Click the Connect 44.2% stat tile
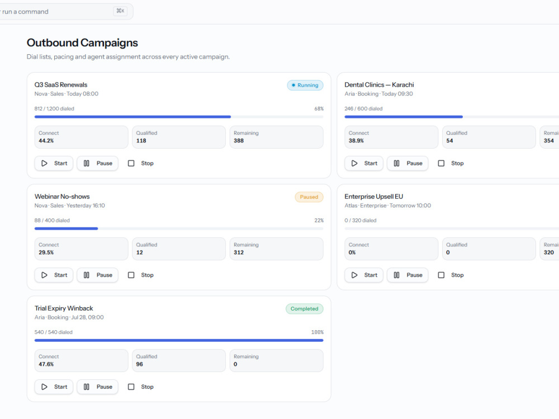The height and width of the screenshot is (419, 559). tap(81, 137)
